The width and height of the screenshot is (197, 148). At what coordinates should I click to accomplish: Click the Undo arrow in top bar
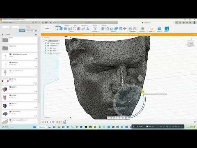[54, 23]
